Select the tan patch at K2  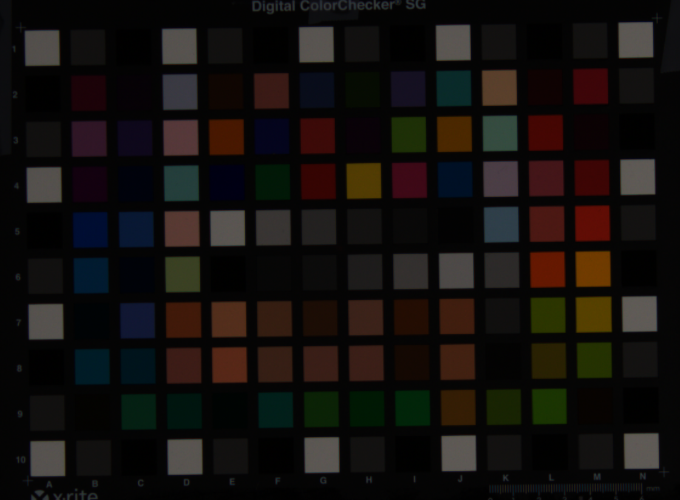coord(499,87)
